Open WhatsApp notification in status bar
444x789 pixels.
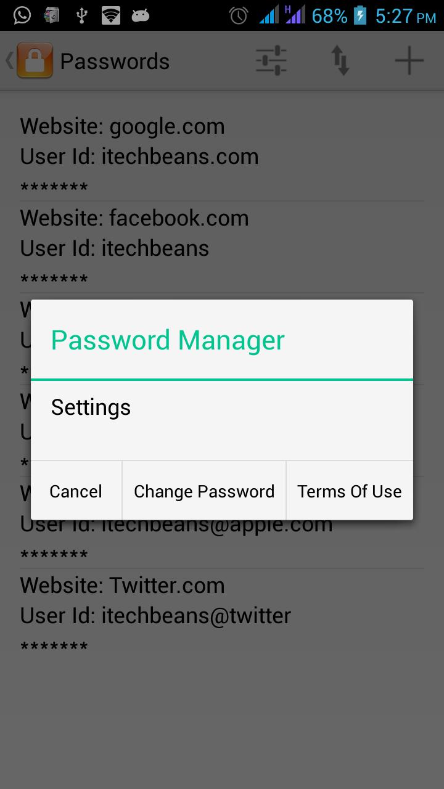tap(22, 15)
